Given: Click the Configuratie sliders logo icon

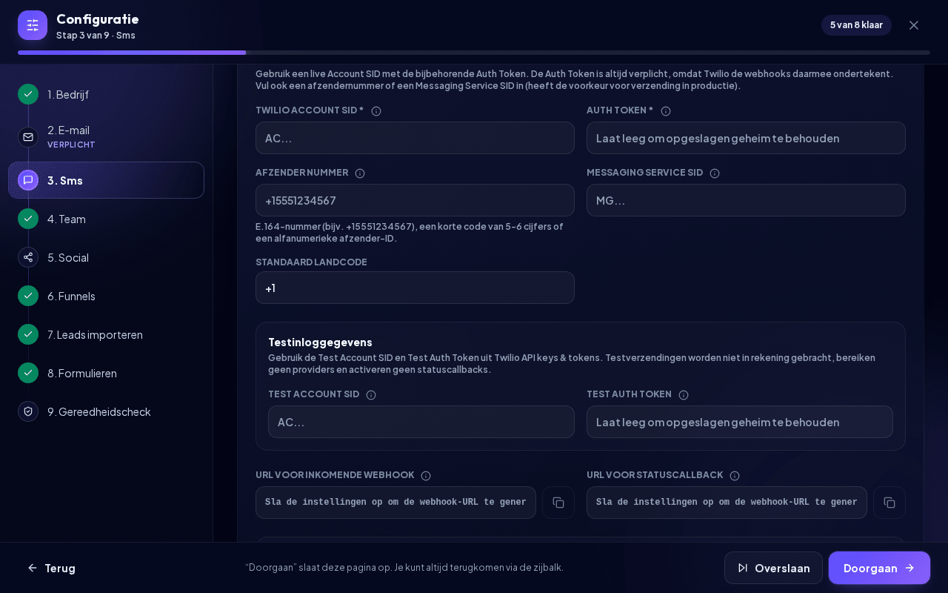Looking at the screenshot, I should 33,25.
